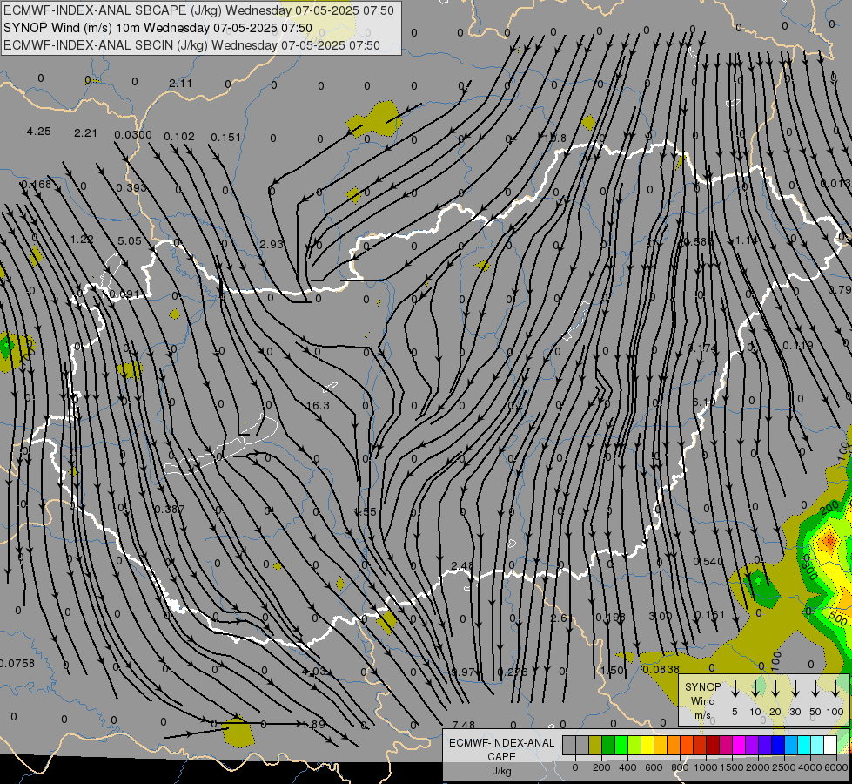Image resolution: width=852 pixels, height=784 pixels.
Task: Click the 6000 tick label on CAPE scale
Action: click(836, 767)
